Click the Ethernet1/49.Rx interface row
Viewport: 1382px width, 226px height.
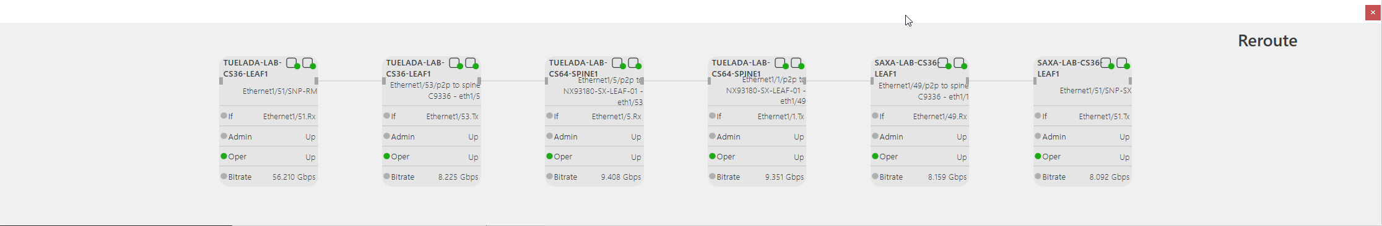(x=920, y=116)
